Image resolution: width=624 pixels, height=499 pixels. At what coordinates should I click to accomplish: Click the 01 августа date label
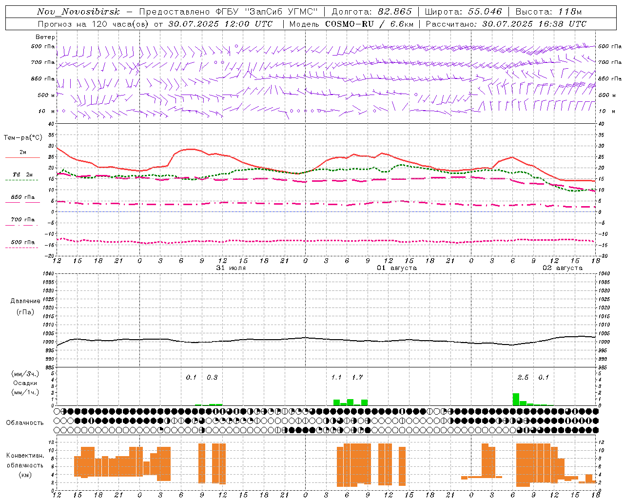click(x=397, y=268)
